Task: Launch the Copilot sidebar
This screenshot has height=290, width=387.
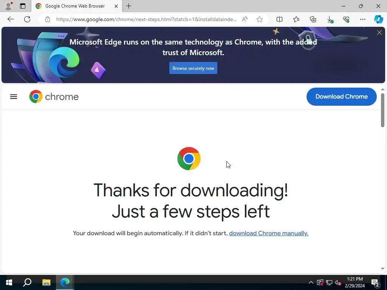Action: (x=378, y=19)
